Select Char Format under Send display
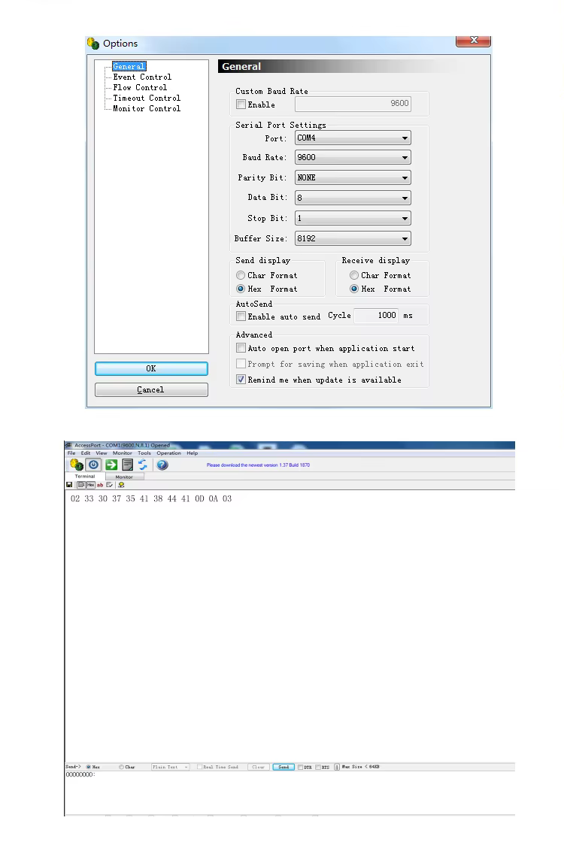This screenshot has width=564, height=866. tap(241, 276)
